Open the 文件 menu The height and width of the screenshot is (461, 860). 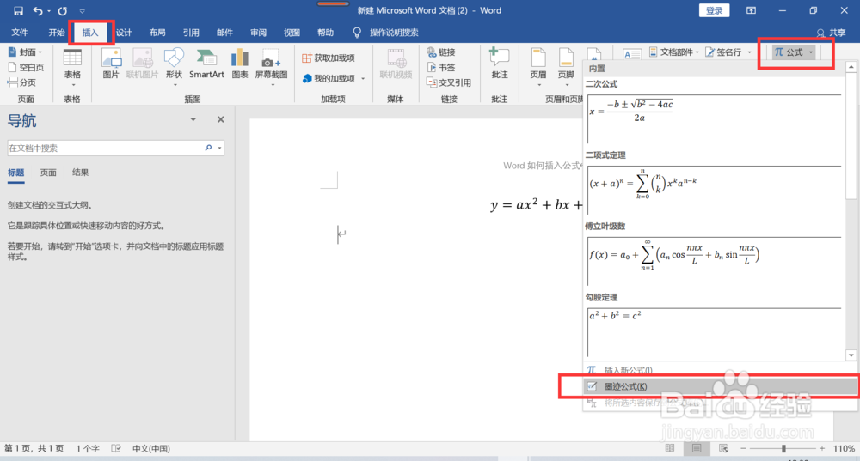[20, 33]
